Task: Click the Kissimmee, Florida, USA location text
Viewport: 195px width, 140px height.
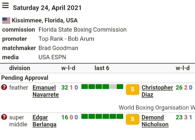Action: pos(44,21)
